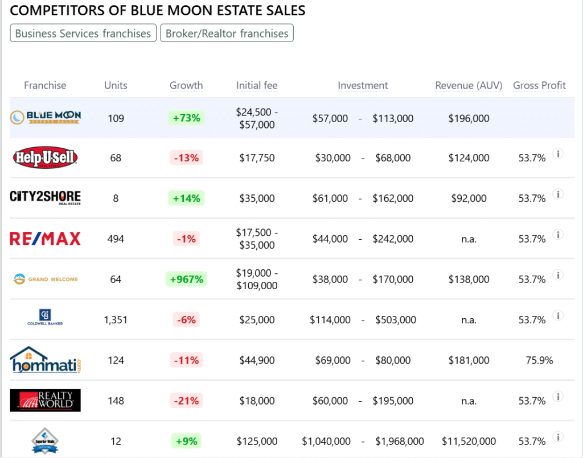
Task: Click the +9% growth badge
Action: (186, 441)
